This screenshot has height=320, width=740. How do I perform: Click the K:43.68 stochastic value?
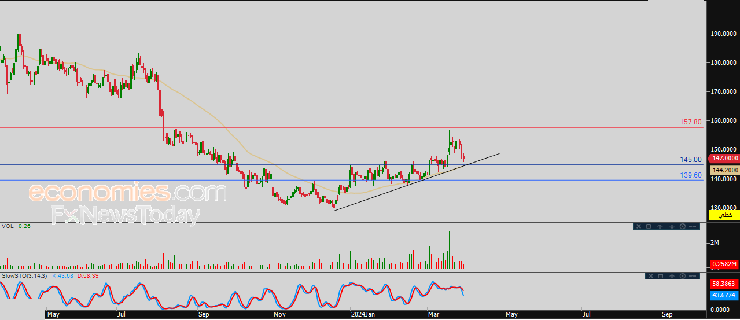pos(63,275)
